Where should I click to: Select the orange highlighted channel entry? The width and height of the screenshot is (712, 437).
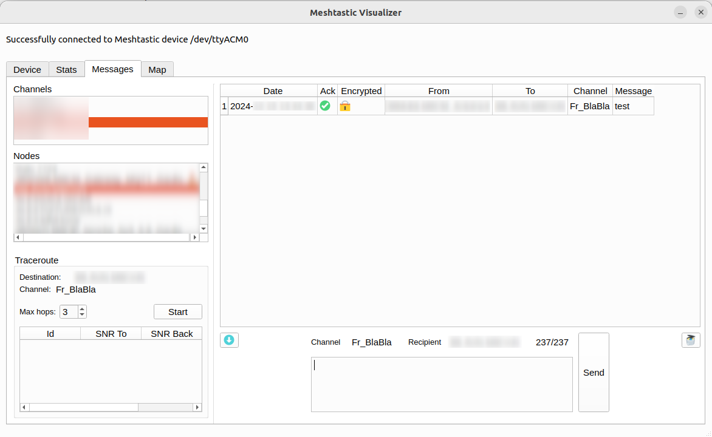point(111,122)
